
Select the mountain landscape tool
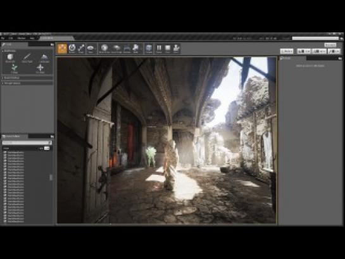click(x=44, y=58)
